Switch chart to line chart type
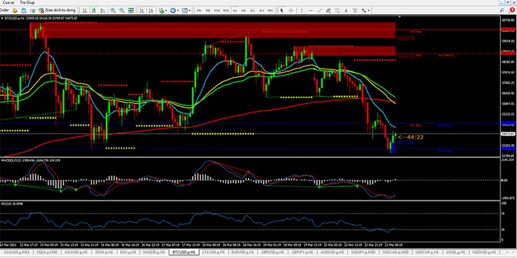Screen dimensions: 517x258 pyautogui.click(x=103, y=10)
